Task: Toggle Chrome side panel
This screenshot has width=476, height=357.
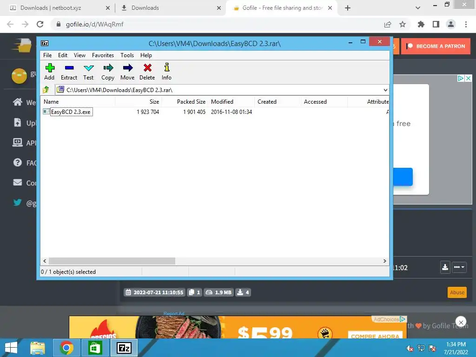Action: click(436, 24)
